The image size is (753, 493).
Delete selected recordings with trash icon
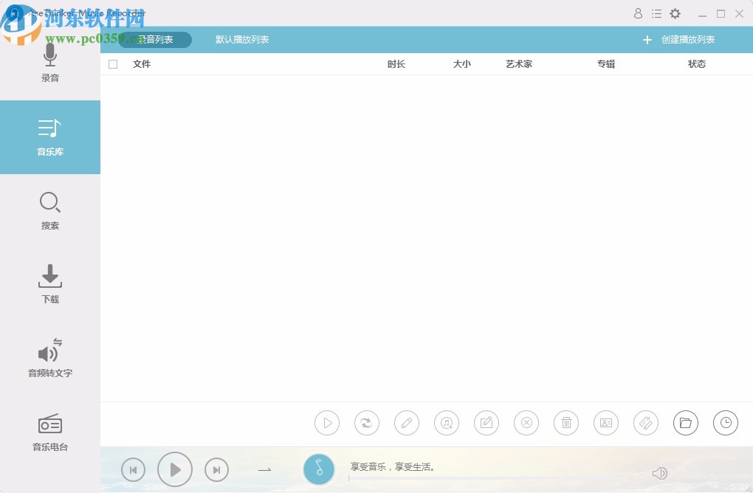(x=566, y=423)
